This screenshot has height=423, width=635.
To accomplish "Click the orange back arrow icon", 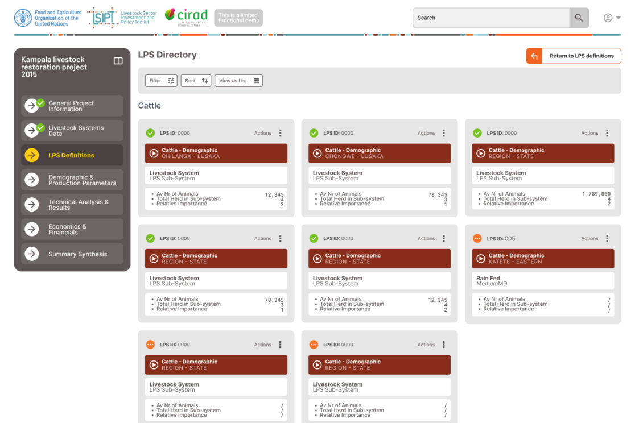I will tap(534, 56).
